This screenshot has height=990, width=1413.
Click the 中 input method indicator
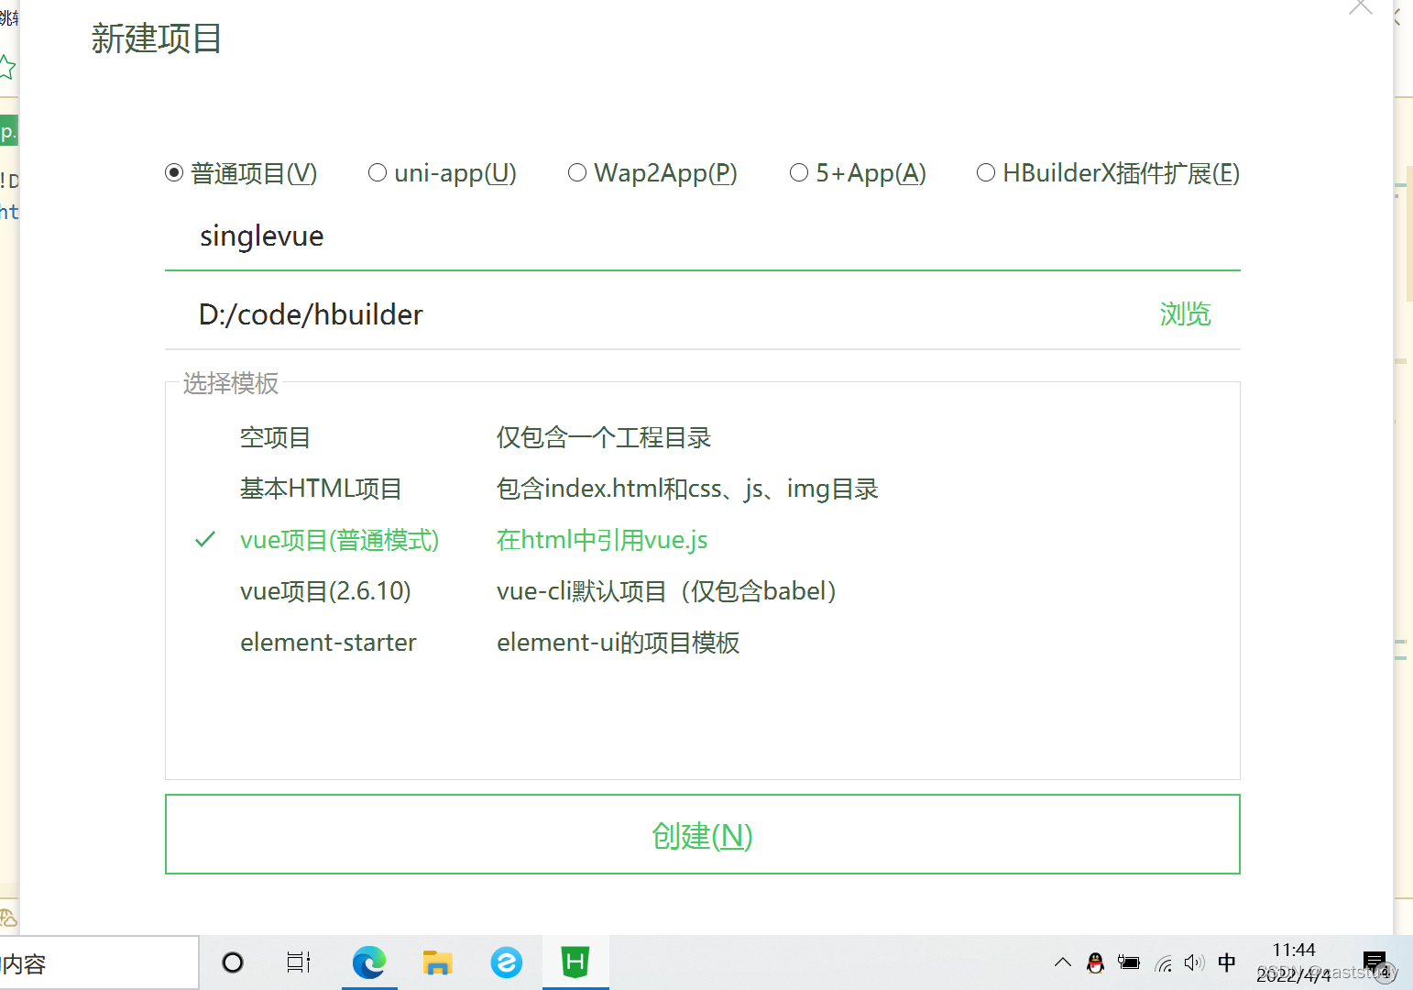pyautogui.click(x=1227, y=962)
